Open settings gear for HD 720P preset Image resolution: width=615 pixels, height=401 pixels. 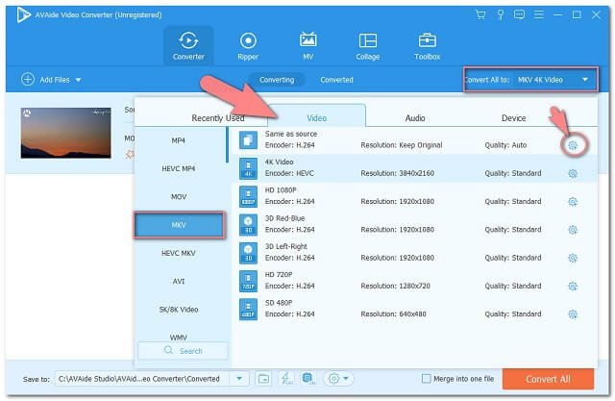573,287
